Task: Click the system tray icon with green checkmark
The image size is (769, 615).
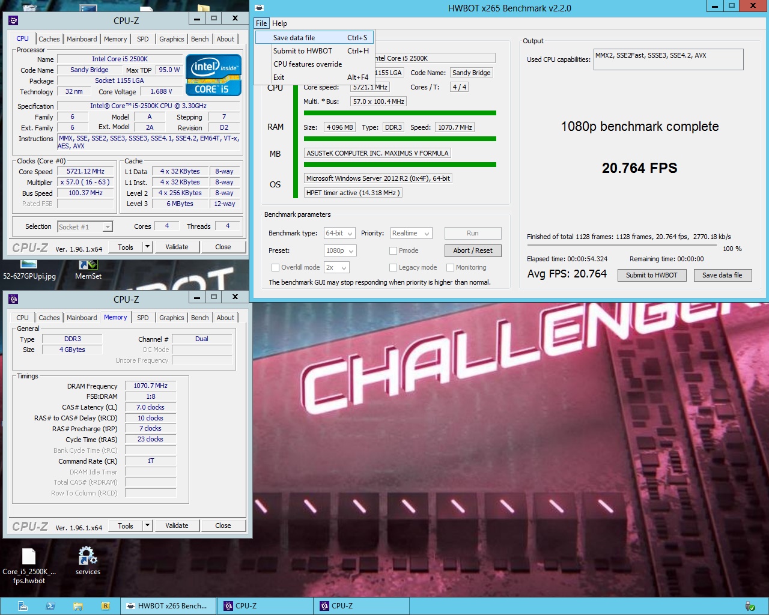Action: (750, 606)
